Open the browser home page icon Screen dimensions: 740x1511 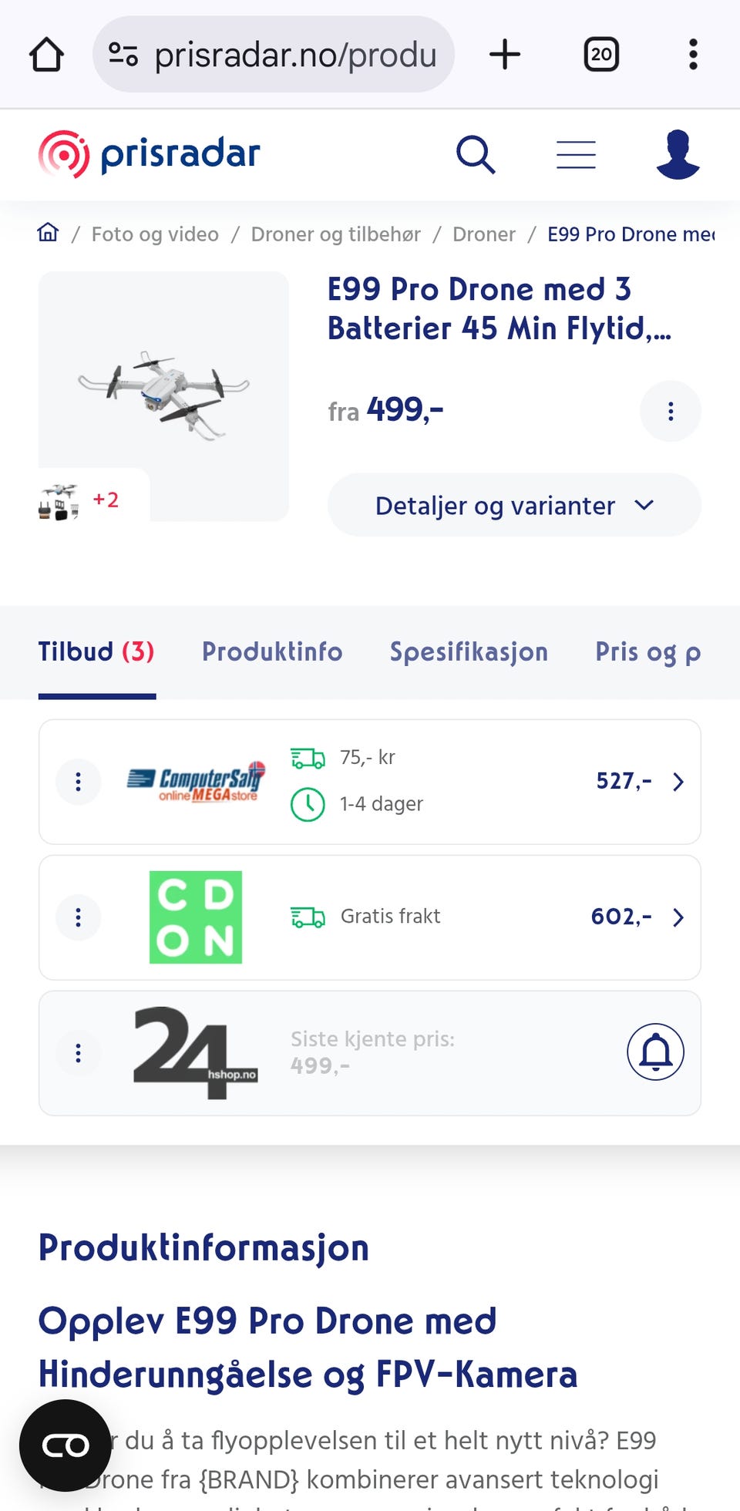point(46,55)
